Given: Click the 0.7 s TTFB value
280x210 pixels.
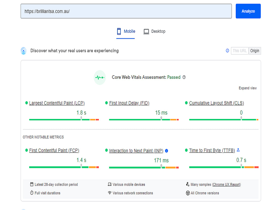Looking at the screenshot, I should pyautogui.click(x=241, y=160).
